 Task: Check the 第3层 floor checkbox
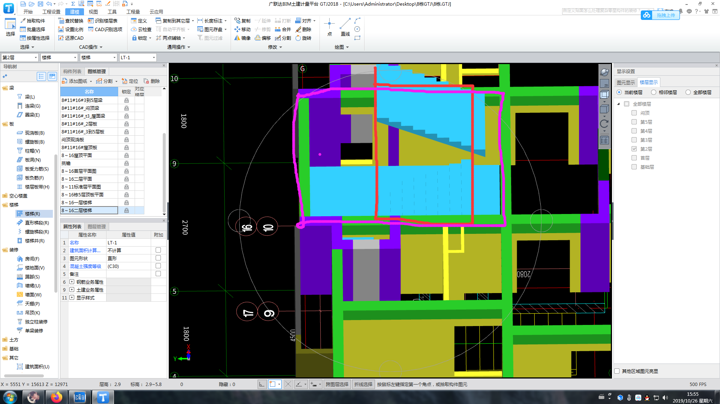click(634, 140)
